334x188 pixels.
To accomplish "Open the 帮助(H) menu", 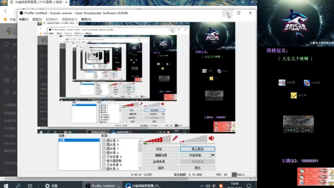I will (86, 19).
